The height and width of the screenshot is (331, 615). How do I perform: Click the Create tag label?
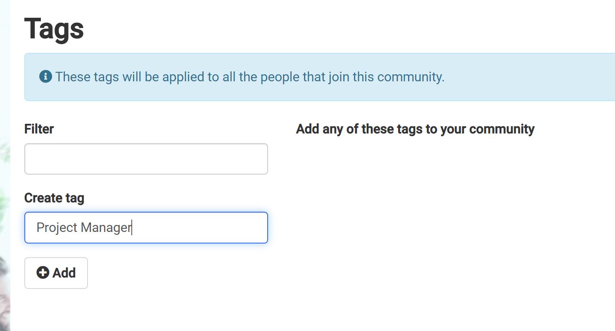point(54,198)
